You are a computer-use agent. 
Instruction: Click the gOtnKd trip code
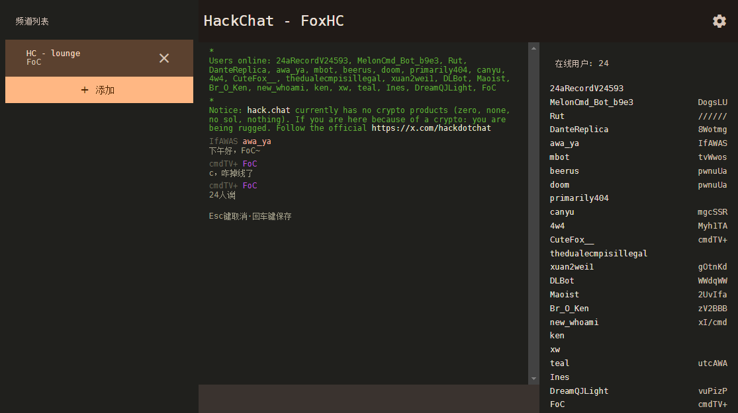tap(713, 266)
